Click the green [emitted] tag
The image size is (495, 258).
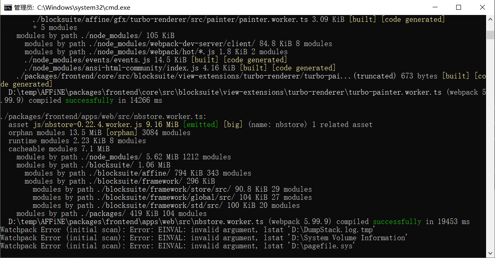[201, 125]
